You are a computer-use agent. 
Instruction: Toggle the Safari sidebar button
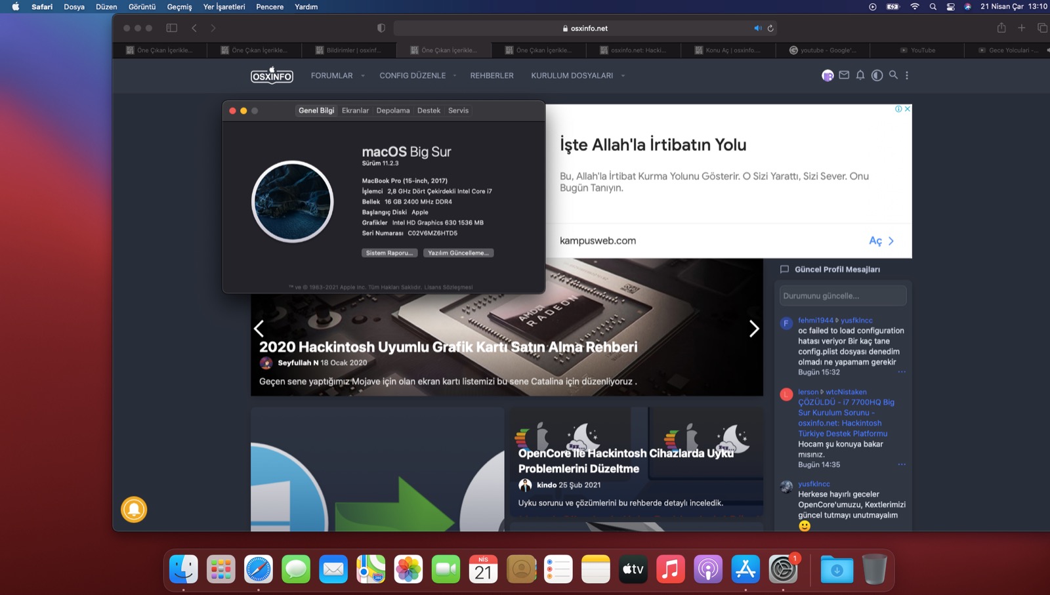[x=172, y=28]
